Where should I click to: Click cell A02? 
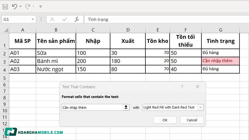(22, 61)
